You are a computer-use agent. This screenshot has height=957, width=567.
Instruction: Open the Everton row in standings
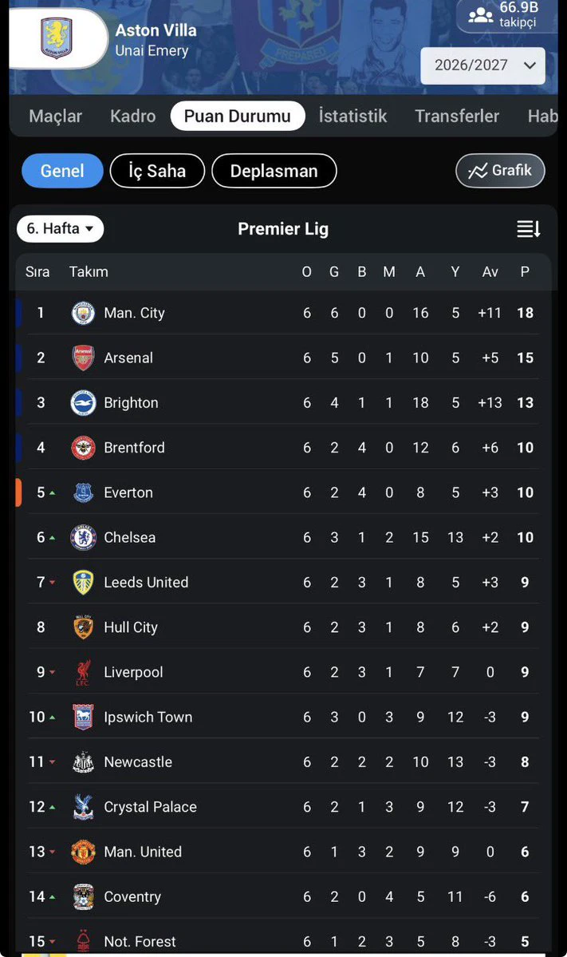tap(284, 492)
